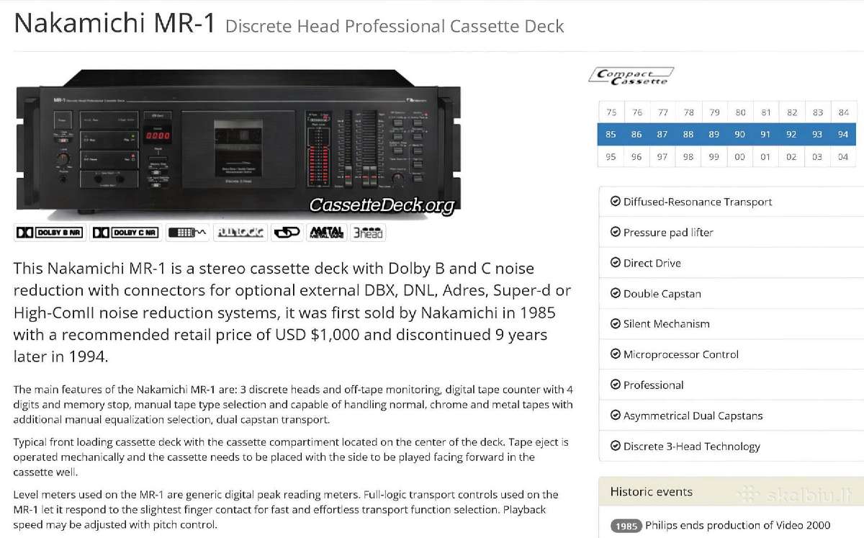
Task: Click the Full Logic feature icon
Action: click(x=240, y=232)
